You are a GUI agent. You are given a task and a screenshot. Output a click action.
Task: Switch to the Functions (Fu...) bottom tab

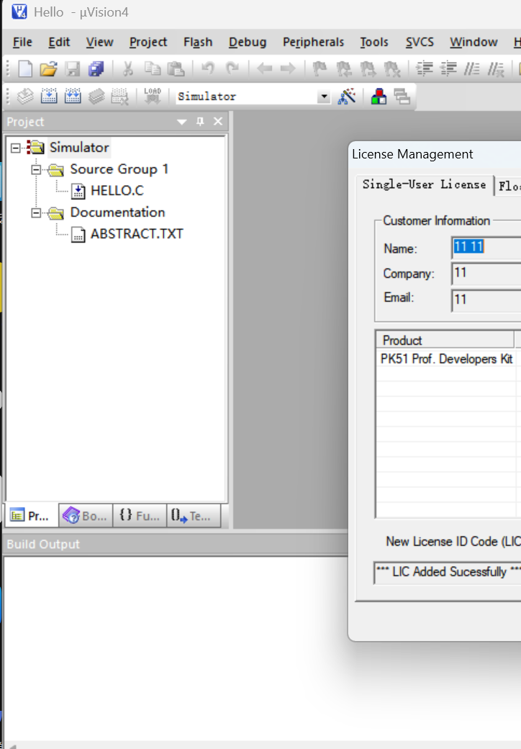tap(140, 516)
